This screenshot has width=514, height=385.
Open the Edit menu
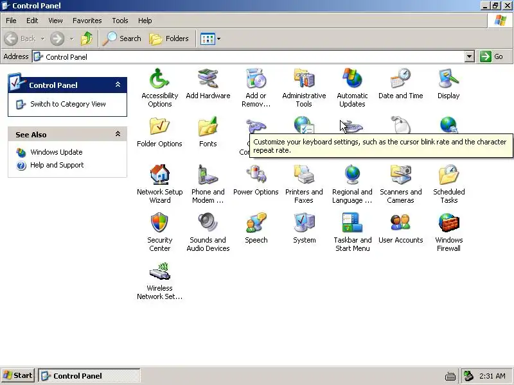(32, 21)
